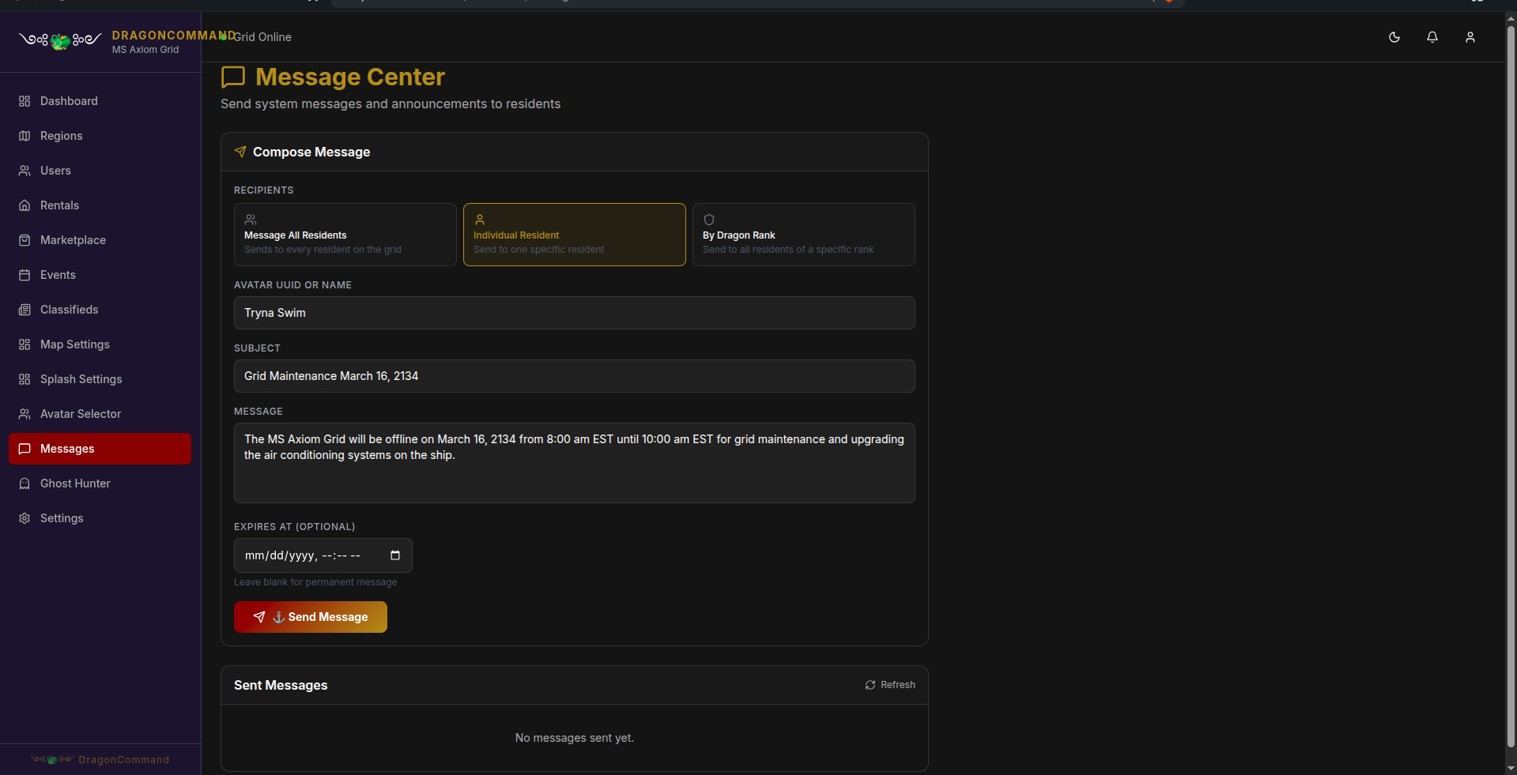The height and width of the screenshot is (775, 1517).
Task: Open Marketplace from the sidebar
Action: coord(100,240)
